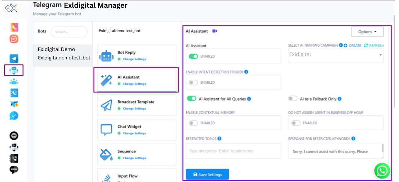The image size is (399, 182).
Task: Open the black phonebook sidebar icon
Action: click(14, 158)
